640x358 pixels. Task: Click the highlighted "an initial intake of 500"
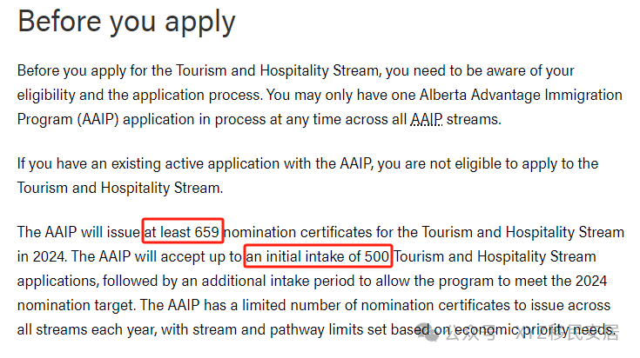tap(319, 256)
